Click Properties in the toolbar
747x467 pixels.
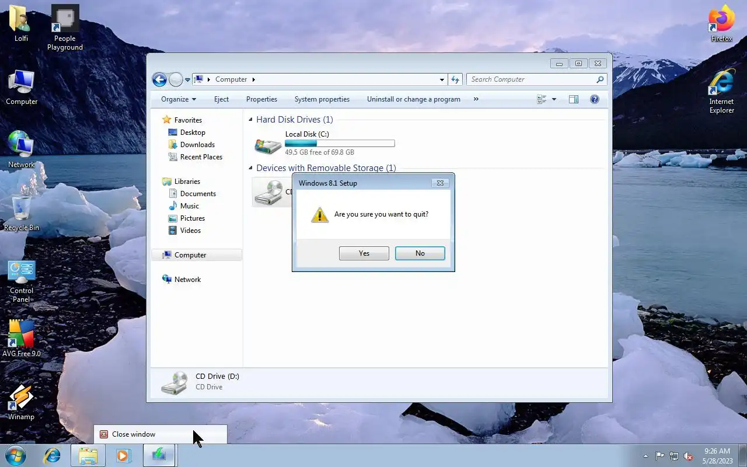[x=261, y=99]
